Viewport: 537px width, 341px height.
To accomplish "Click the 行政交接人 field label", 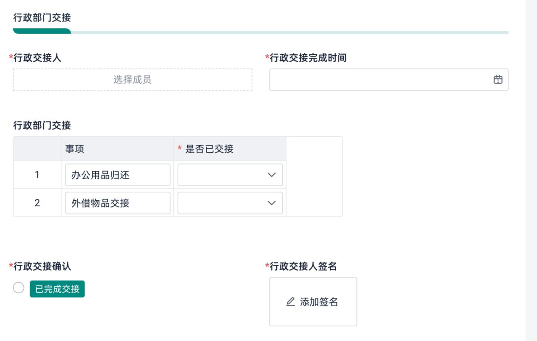I will (x=38, y=58).
